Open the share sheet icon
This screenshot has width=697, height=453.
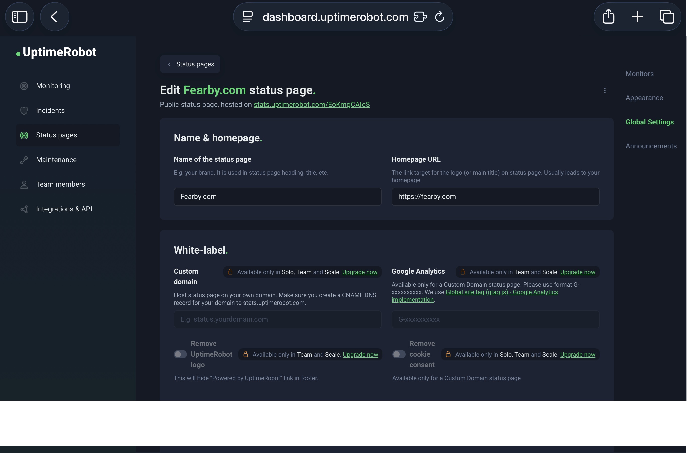(608, 16)
